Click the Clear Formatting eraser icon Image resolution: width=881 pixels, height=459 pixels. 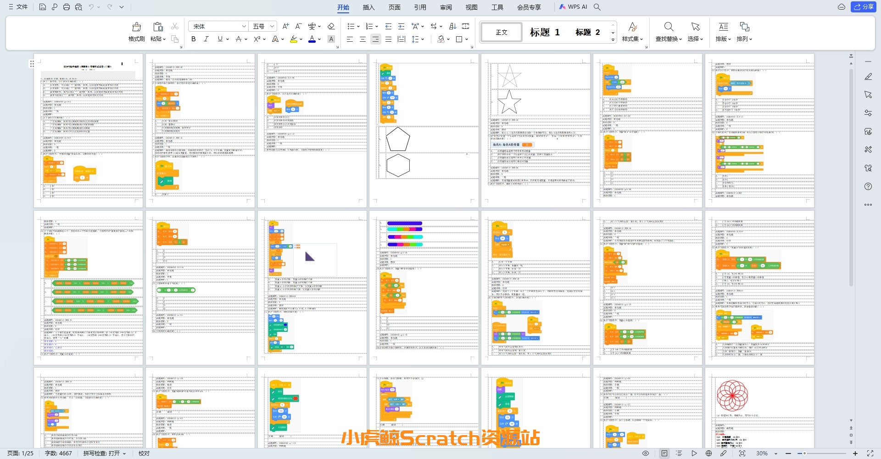(x=331, y=26)
